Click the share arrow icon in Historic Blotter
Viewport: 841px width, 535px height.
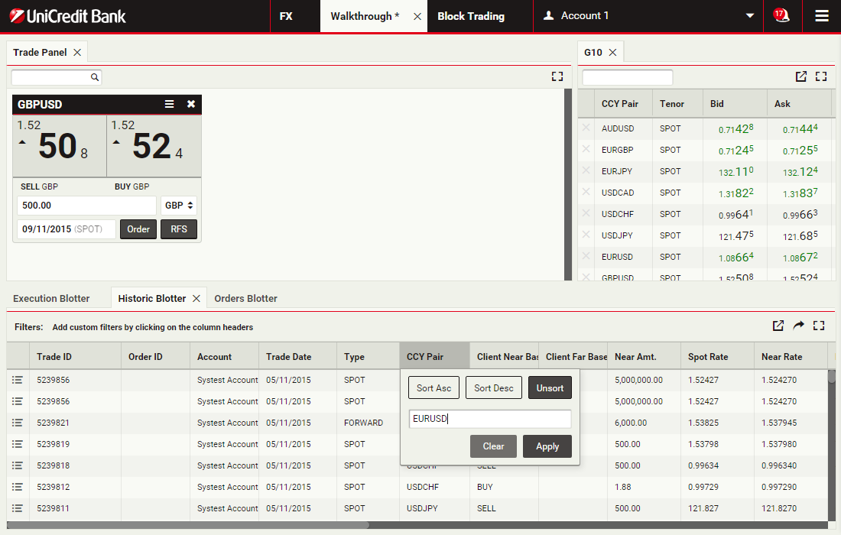(798, 326)
